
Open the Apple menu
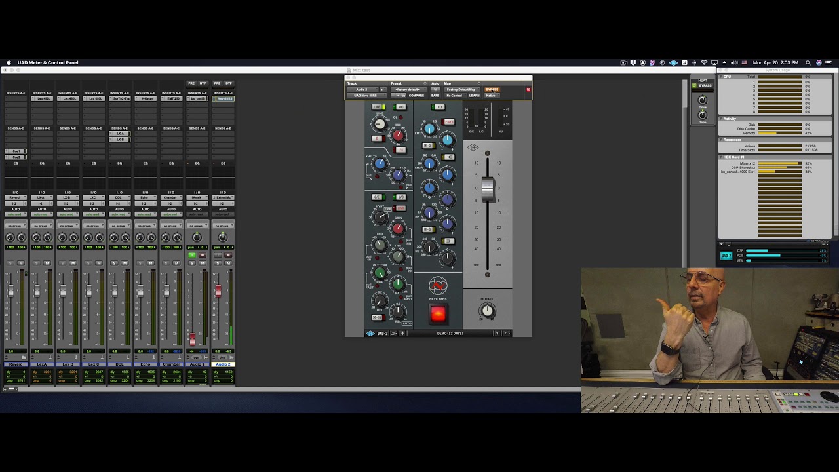(9, 62)
